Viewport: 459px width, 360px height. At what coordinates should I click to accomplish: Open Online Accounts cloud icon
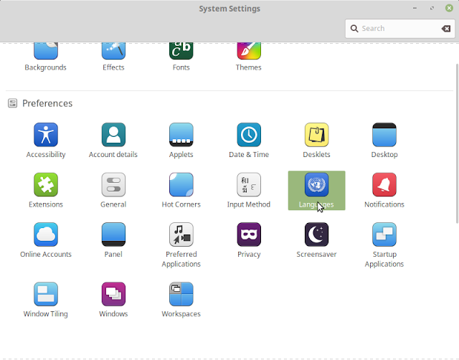coord(46,235)
